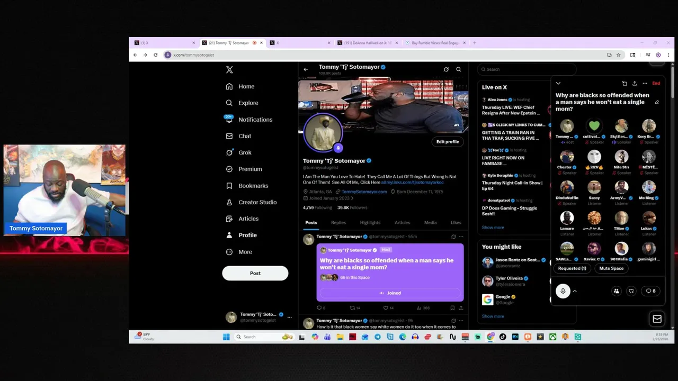
Task: Mute Space for all speakers
Action: coord(611,268)
